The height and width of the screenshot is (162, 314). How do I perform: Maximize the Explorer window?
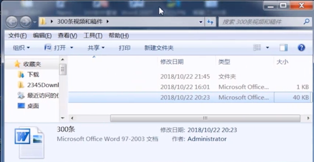pos(283,5)
